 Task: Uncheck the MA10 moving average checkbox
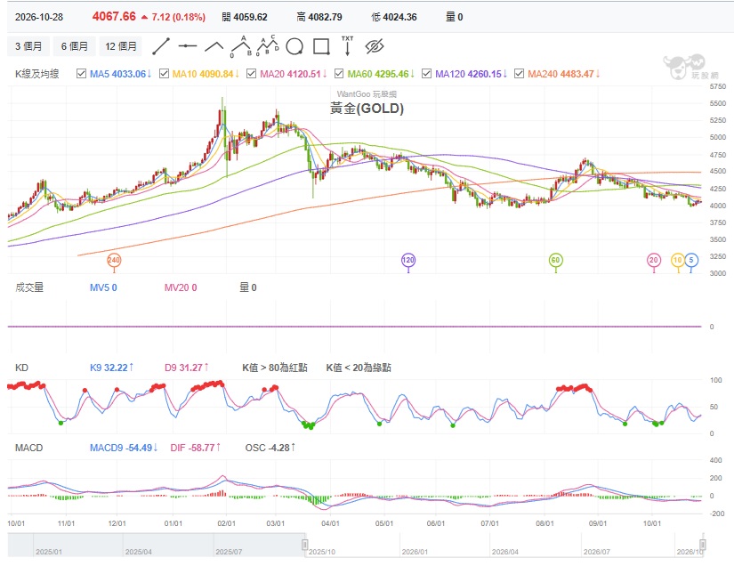point(164,74)
